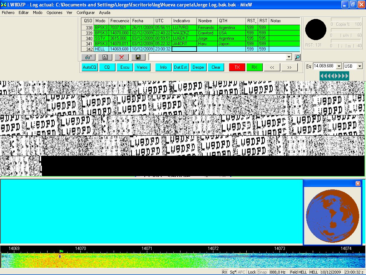Click the green frequency marker flag
This screenshot has height=275, width=366.
click(x=61, y=252)
